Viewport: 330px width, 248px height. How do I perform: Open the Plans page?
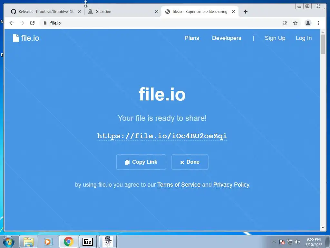click(x=192, y=38)
